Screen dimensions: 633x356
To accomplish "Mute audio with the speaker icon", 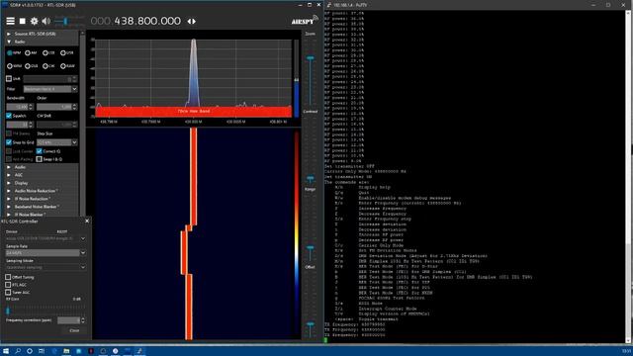I will point(46,21).
